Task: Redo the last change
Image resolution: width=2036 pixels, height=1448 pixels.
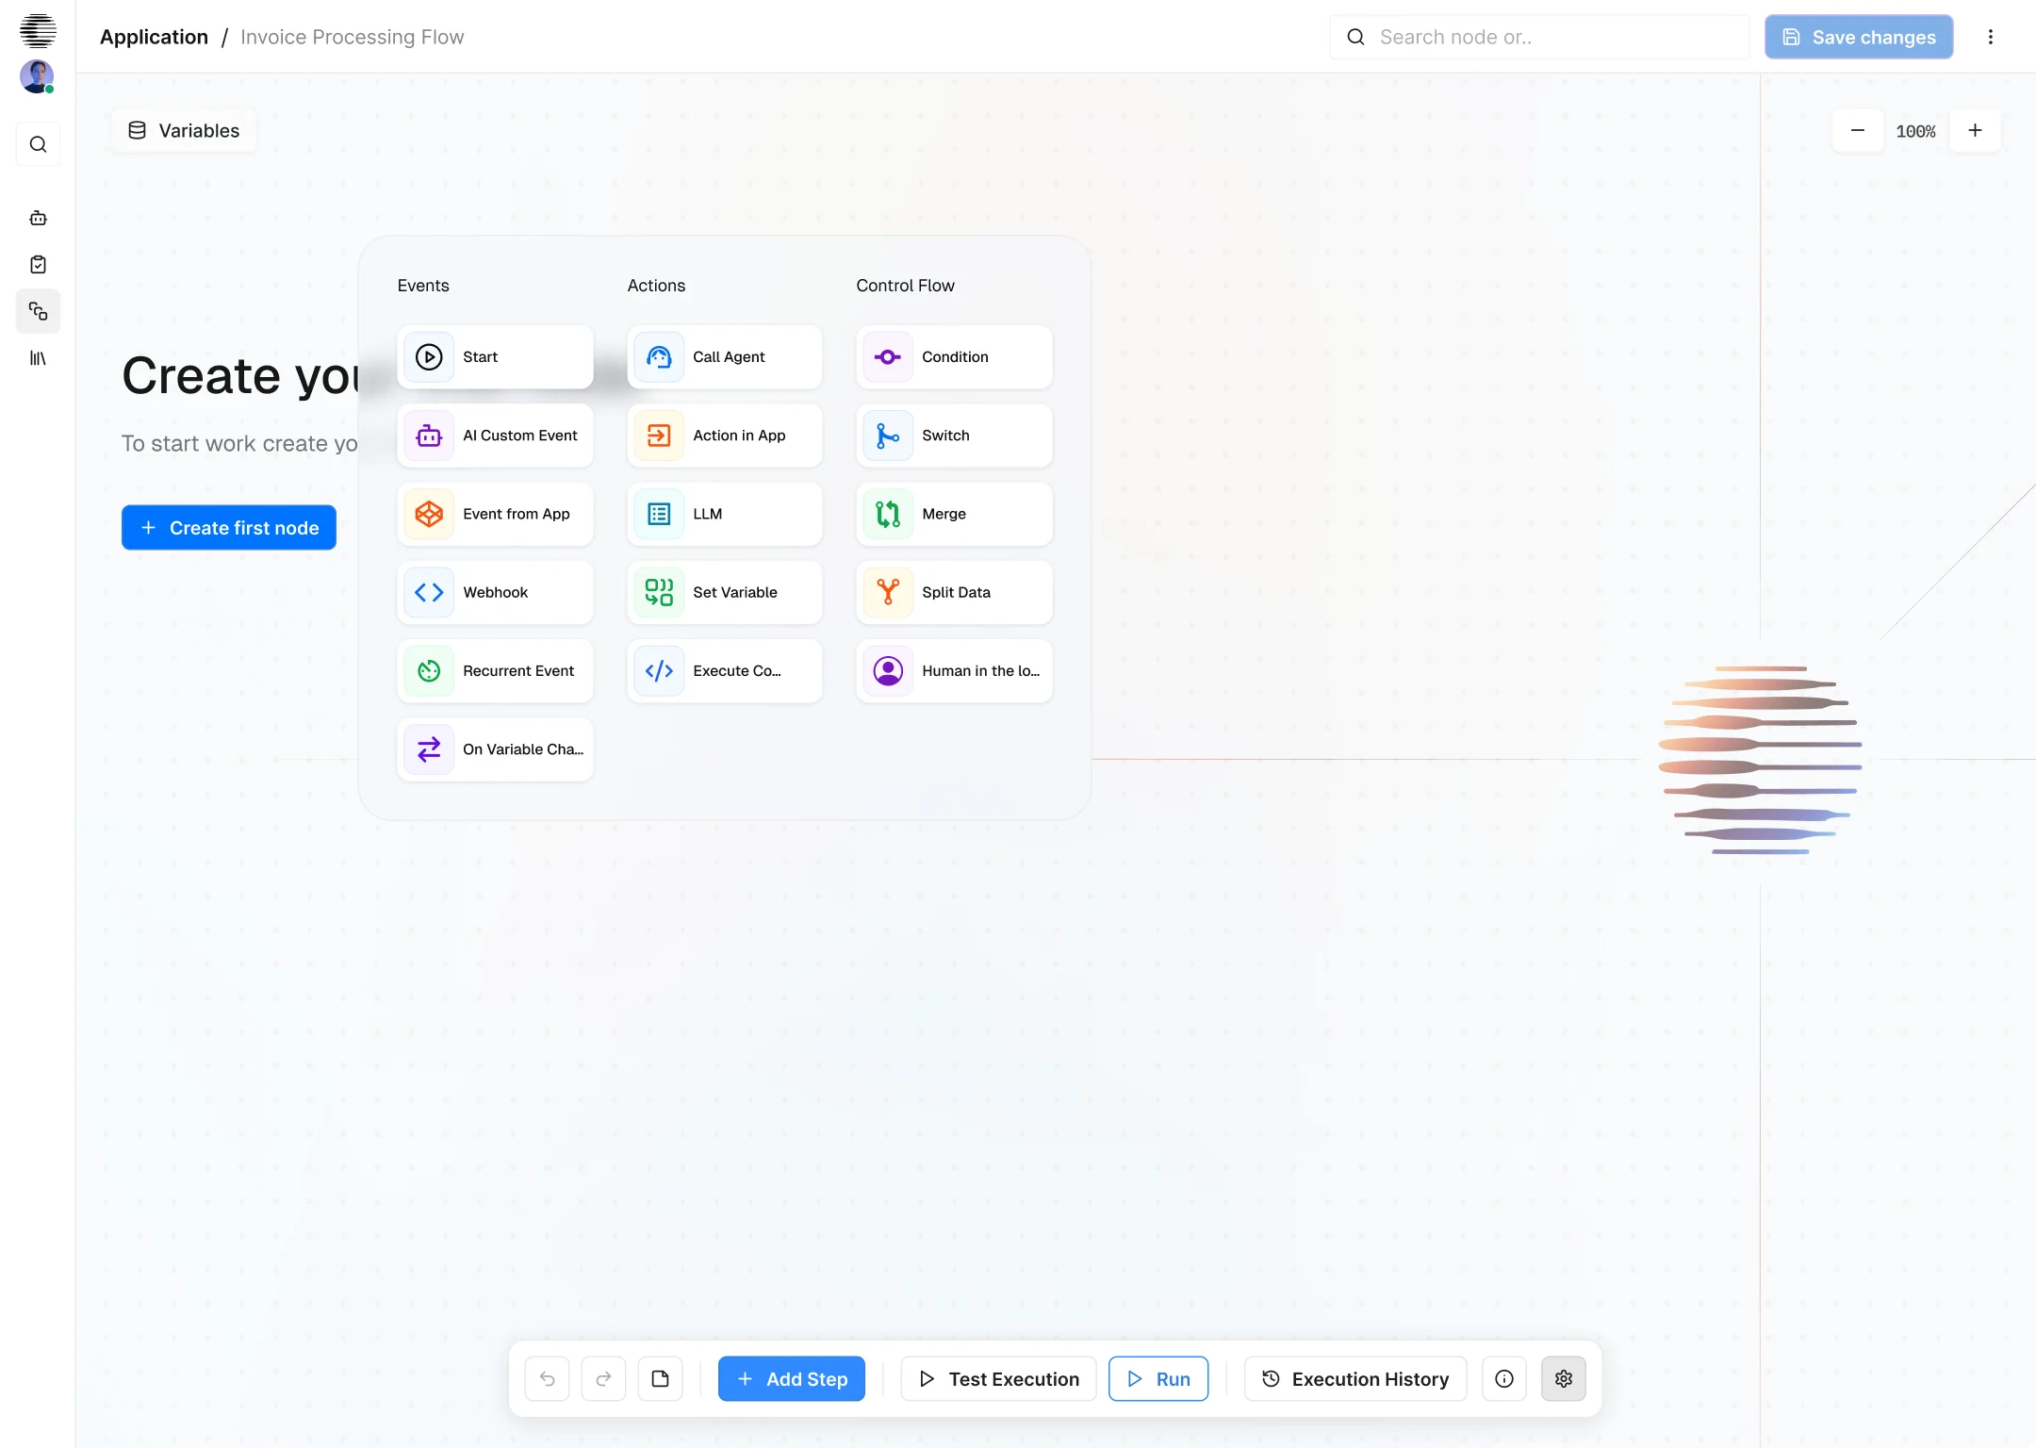Action: pos(604,1378)
